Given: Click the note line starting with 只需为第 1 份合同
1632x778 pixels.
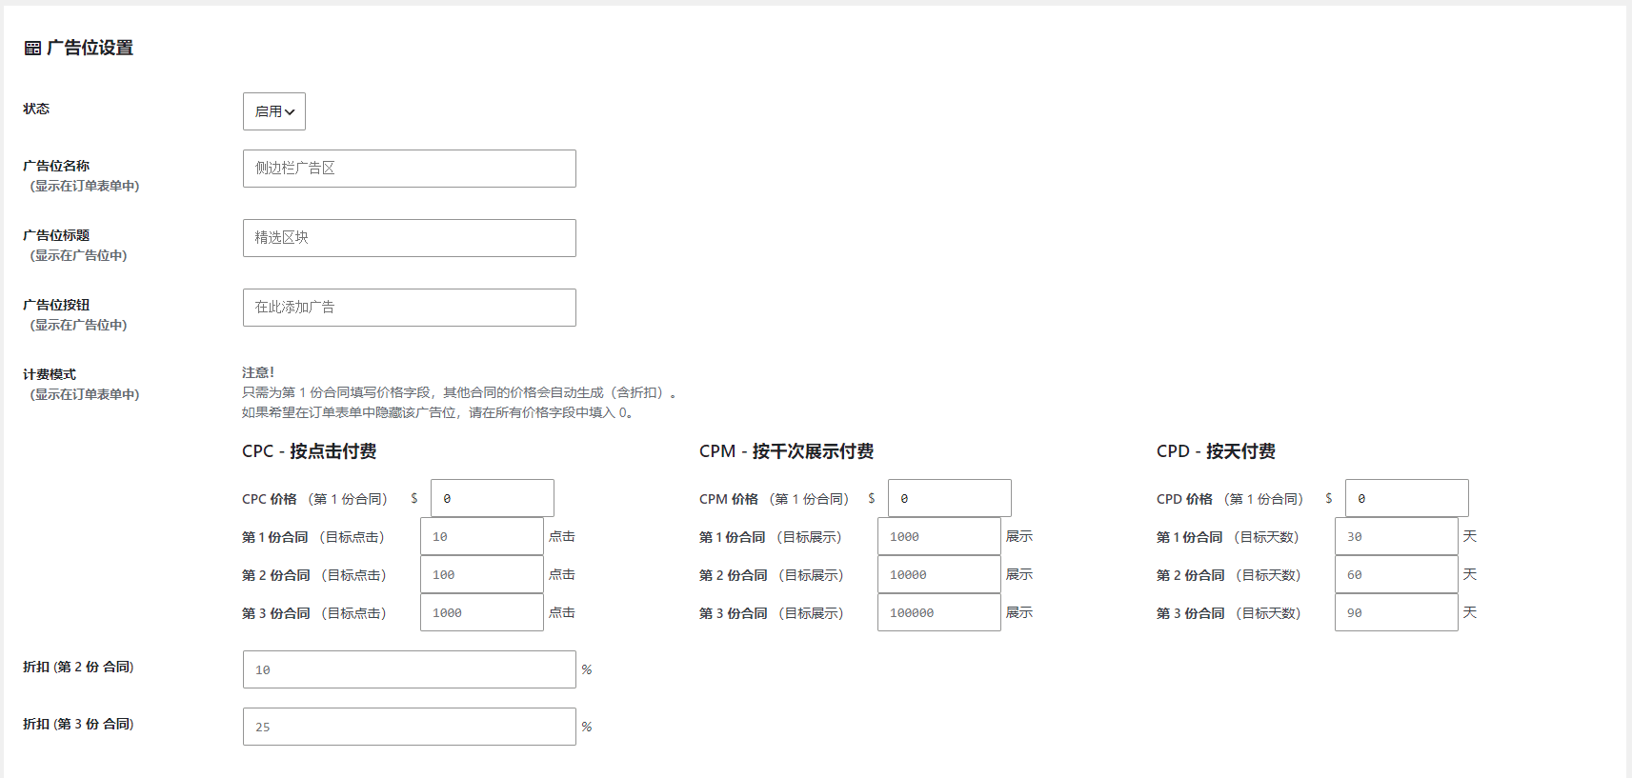Looking at the screenshot, I should 459,392.
